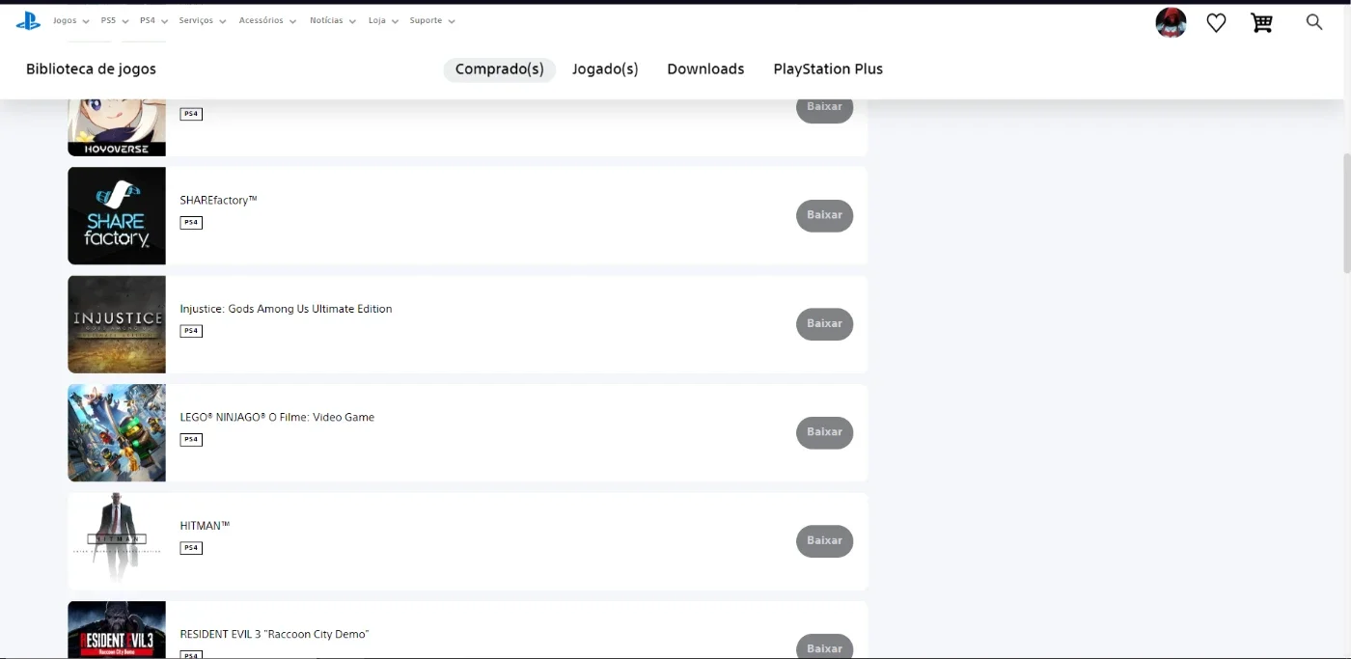Expand the Suporte navigation dropdown
This screenshot has height=659, width=1351.
[x=432, y=20]
